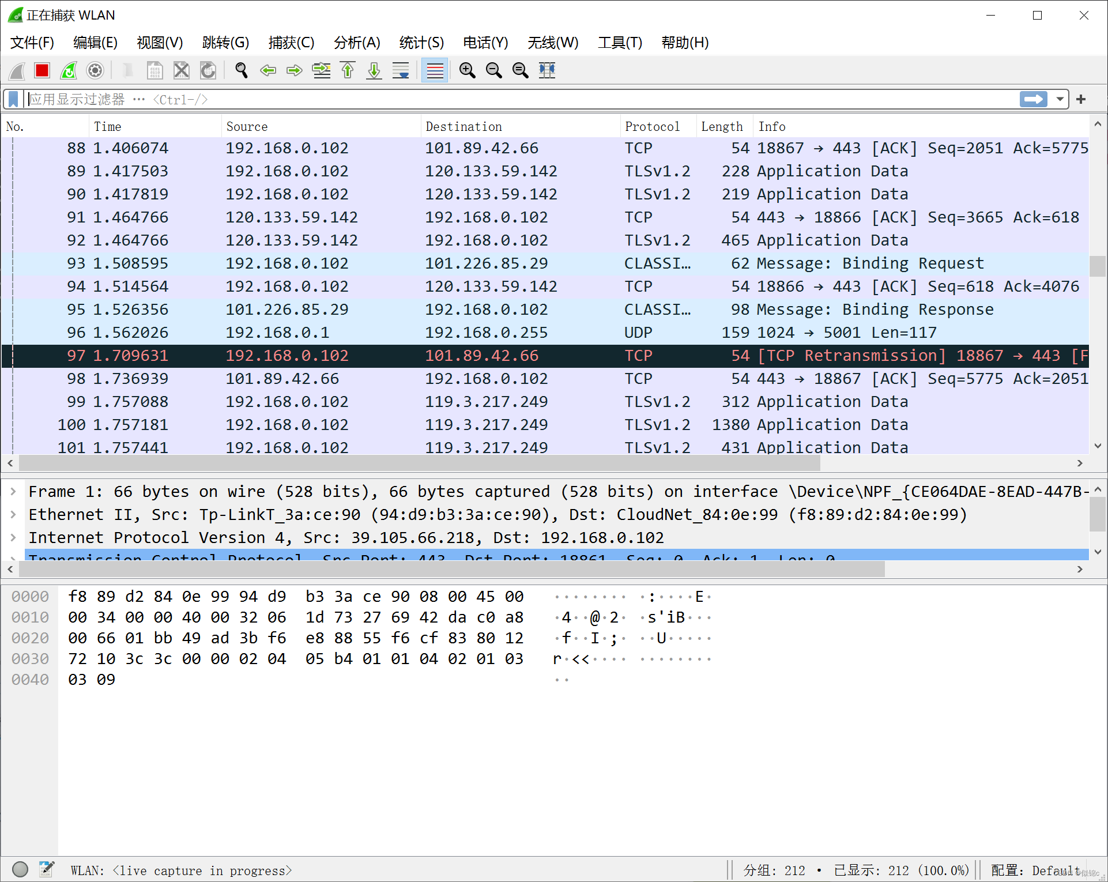Viewport: 1108px width, 882px height.
Task: Add a display filter button with plus
Action: tap(1081, 99)
